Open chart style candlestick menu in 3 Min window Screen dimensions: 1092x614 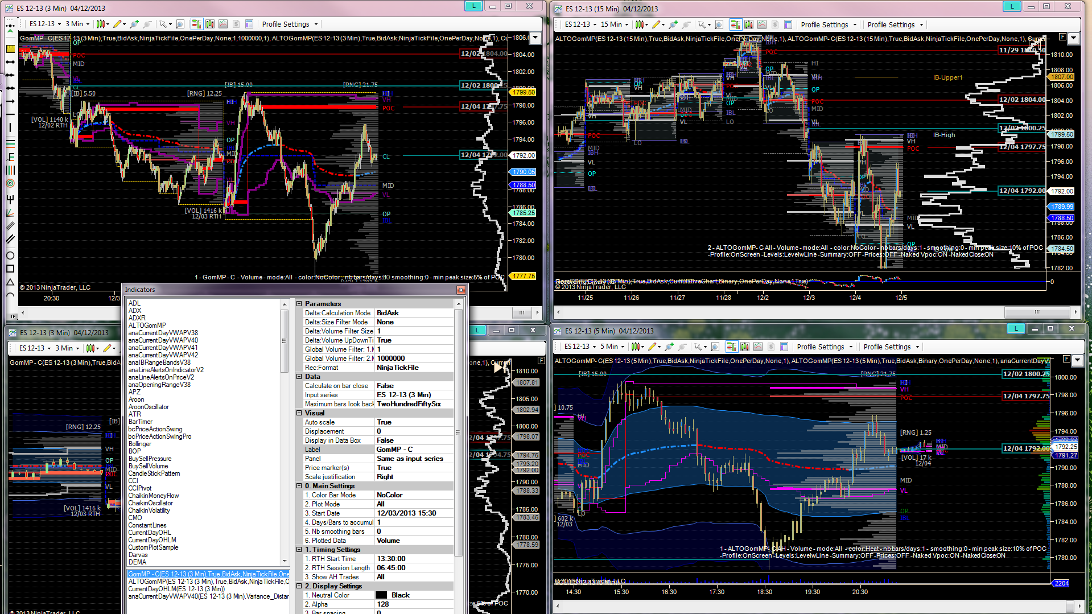point(102,24)
